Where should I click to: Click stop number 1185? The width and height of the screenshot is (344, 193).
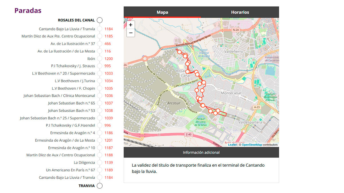109,36
